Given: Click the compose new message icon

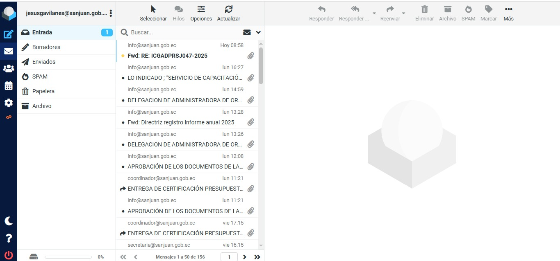Looking at the screenshot, I should coord(9,34).
